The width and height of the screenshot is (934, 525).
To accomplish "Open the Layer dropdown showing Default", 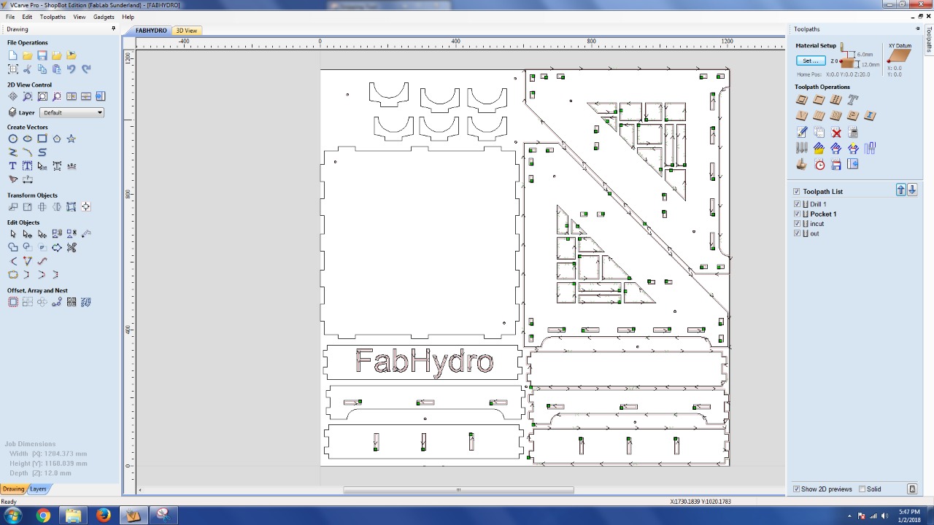I will 72,112.
